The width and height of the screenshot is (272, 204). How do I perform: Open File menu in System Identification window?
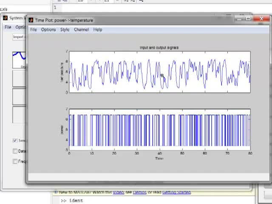[8, 27]
